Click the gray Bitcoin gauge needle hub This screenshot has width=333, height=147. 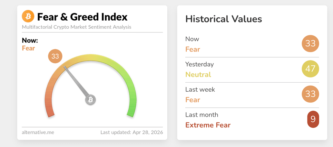coord(91,100)
